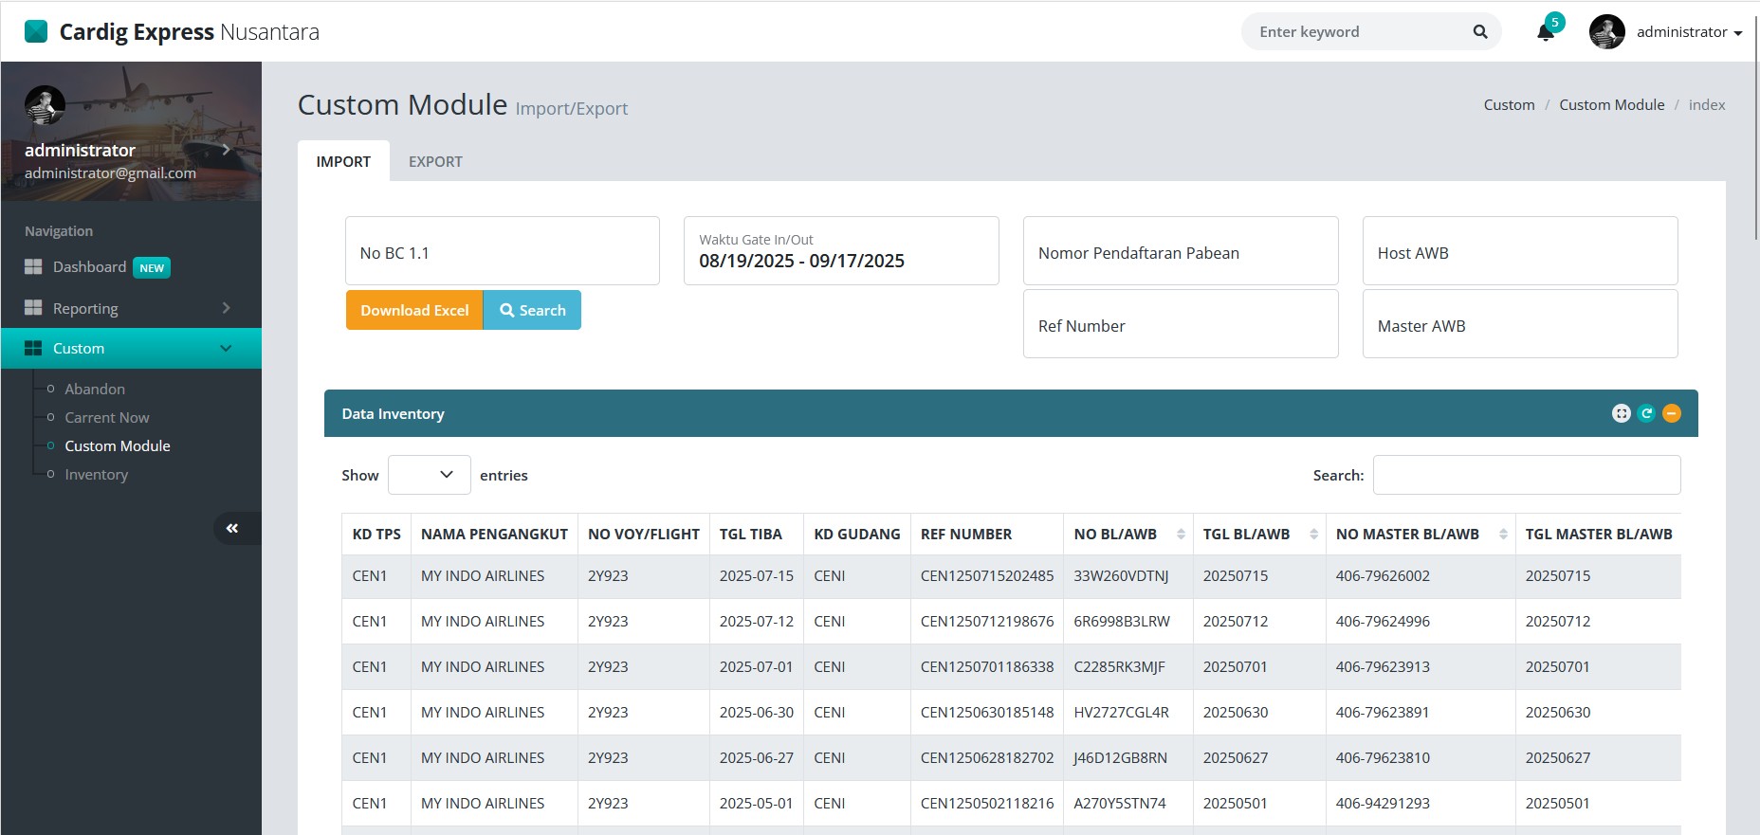Minimize the Data Inventory panel

(x=1671, y=413)
